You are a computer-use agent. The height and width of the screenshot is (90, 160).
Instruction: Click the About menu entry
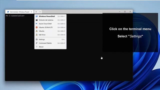coord(50,47)
